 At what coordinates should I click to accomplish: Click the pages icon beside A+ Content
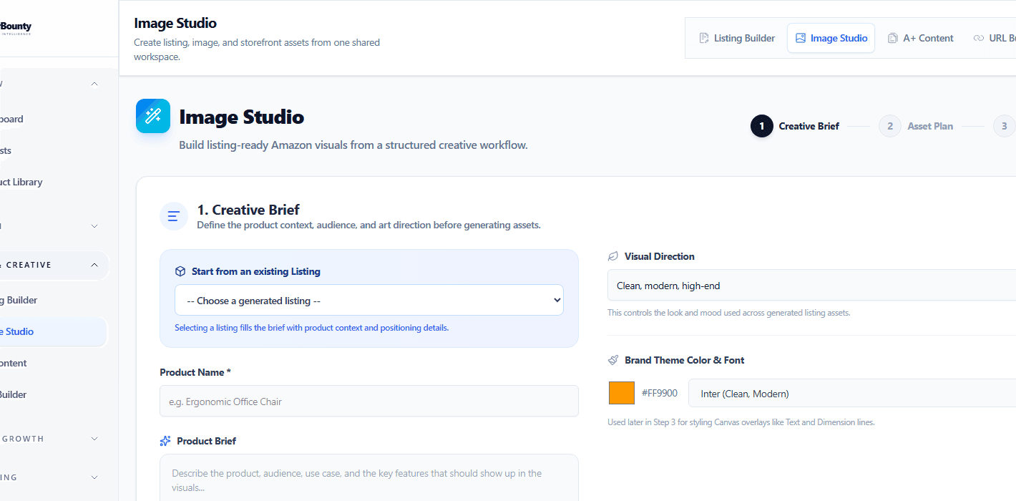[x=892, y=37]
